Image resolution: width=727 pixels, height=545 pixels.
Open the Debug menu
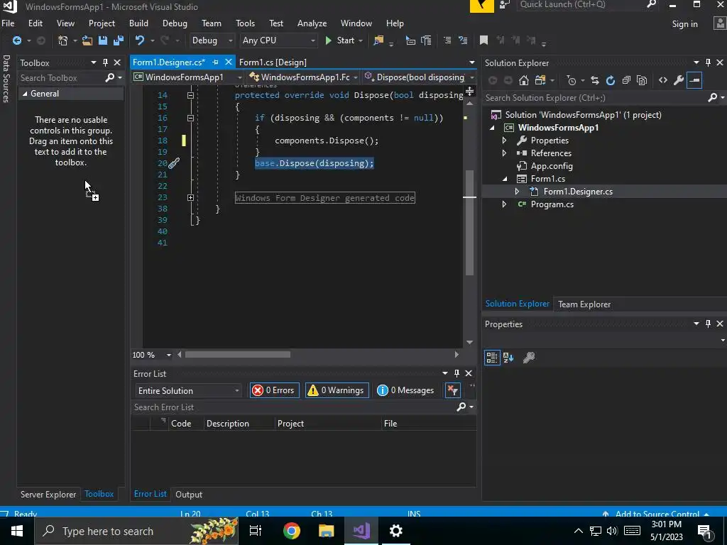tap(175, 23)
